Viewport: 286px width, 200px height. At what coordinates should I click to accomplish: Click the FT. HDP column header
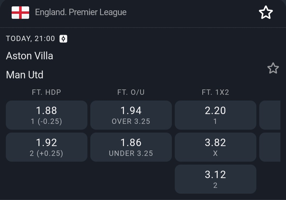click(47, 92)
